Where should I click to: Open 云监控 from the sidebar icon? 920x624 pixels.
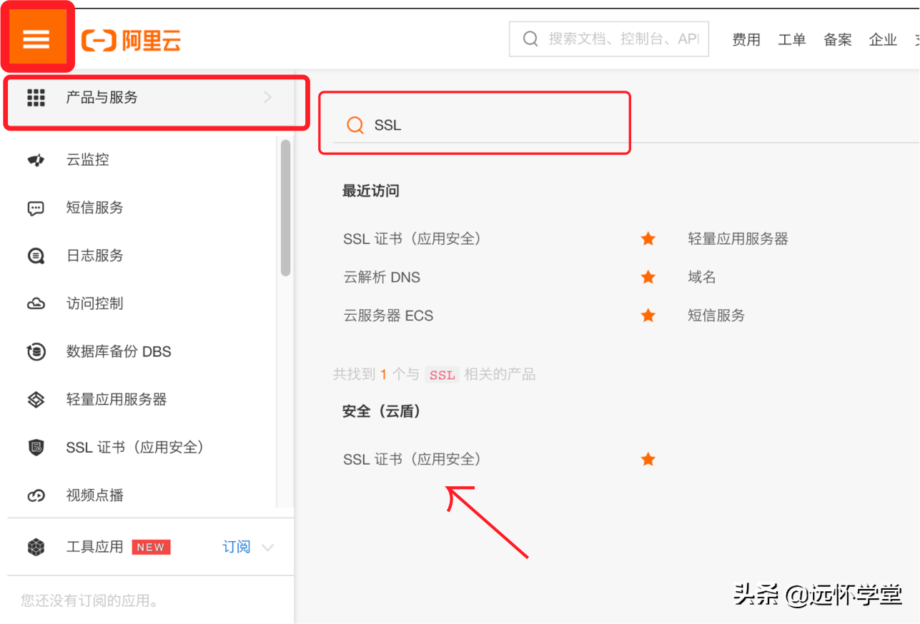(36, 160)
